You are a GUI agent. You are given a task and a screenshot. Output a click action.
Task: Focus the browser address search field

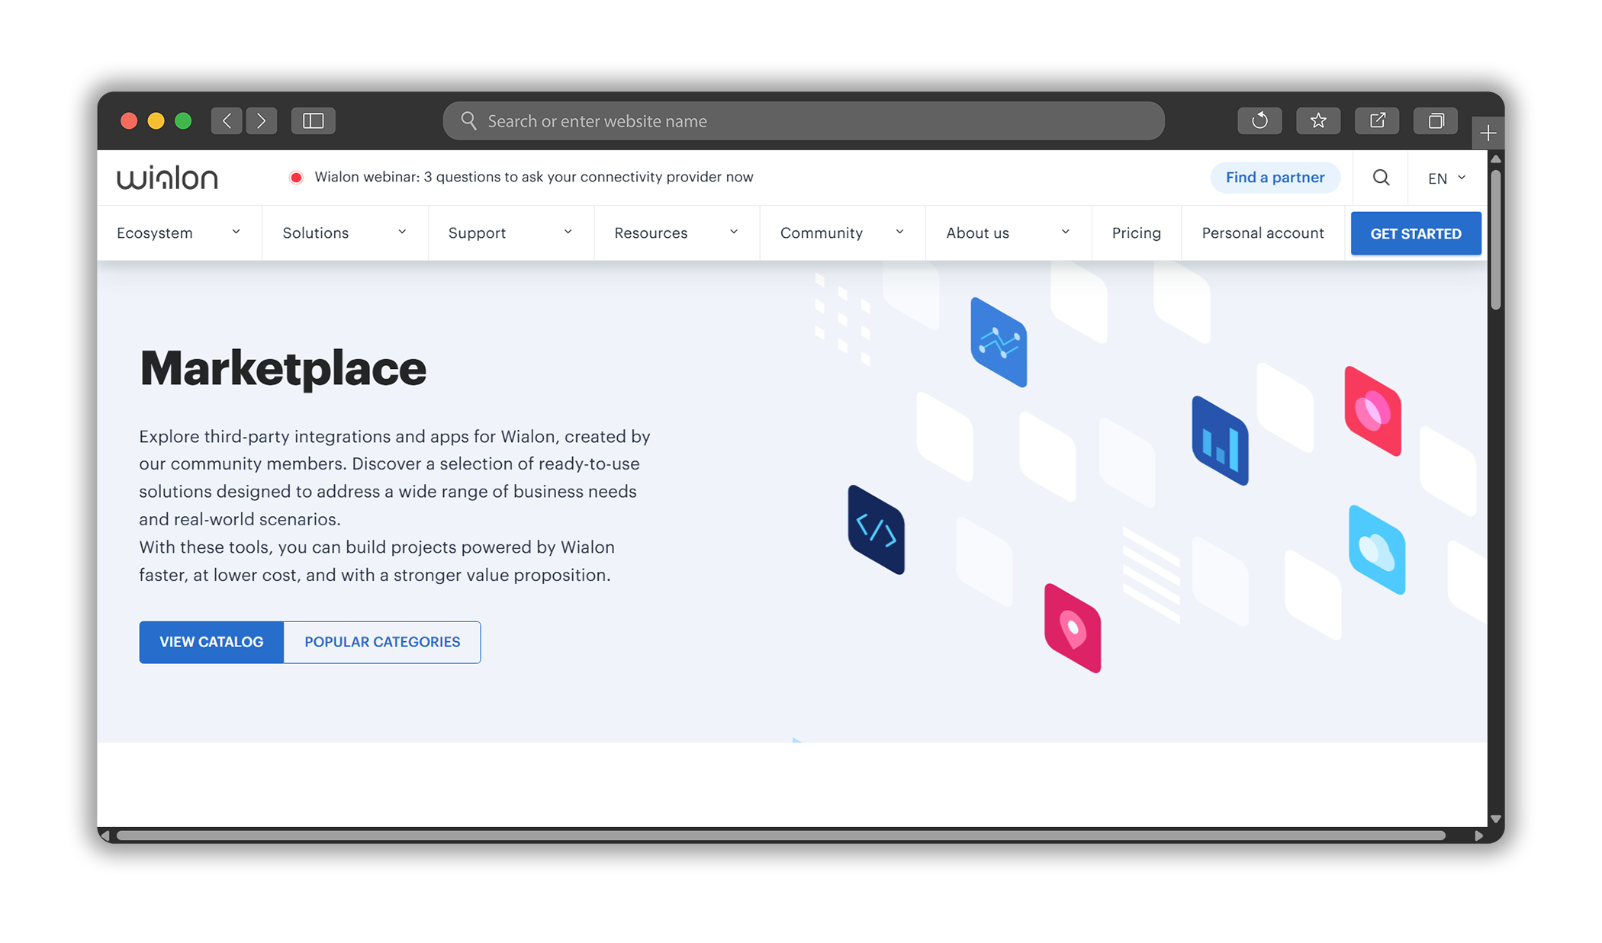tap(803, 120)
